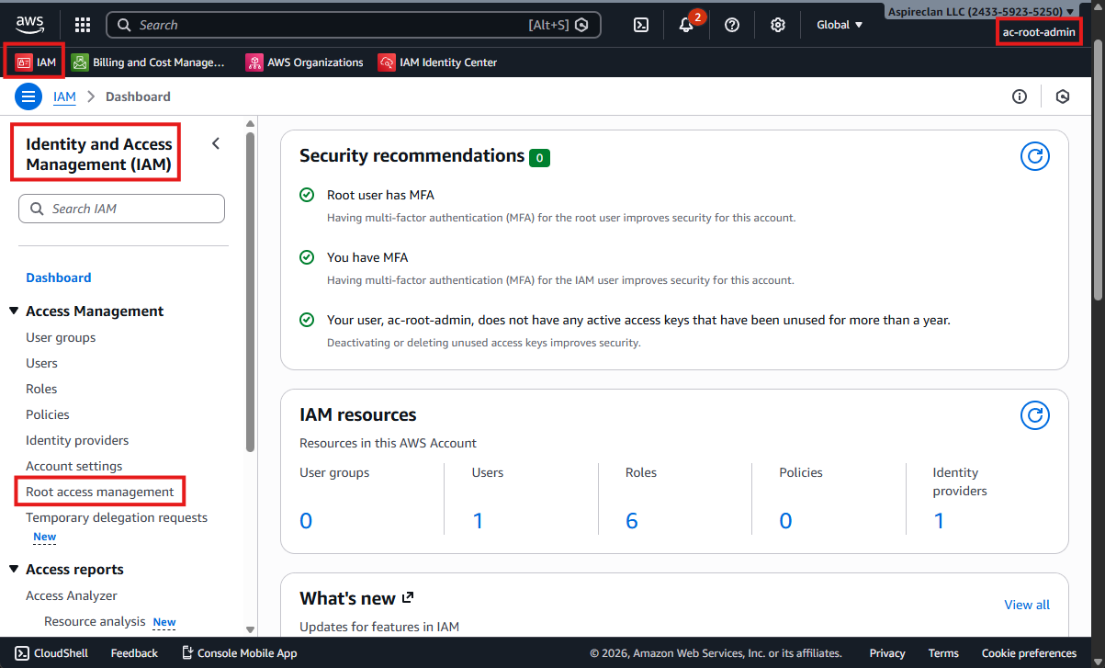Open the Aspireclan LLC account menu
This screenshot has height=668, width=1105.
981,12
